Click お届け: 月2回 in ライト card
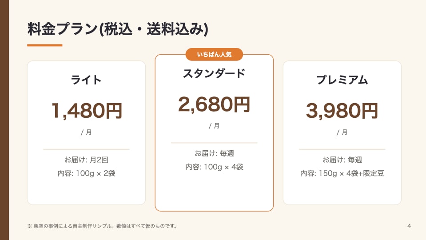The image size is (426, 240). coord(86,160)
